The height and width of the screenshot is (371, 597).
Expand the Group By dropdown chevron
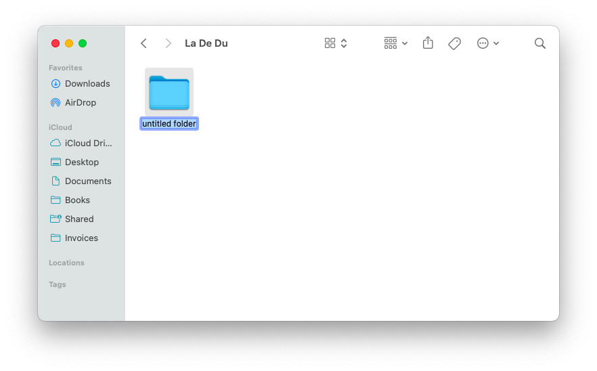click(x=405, y=43)
